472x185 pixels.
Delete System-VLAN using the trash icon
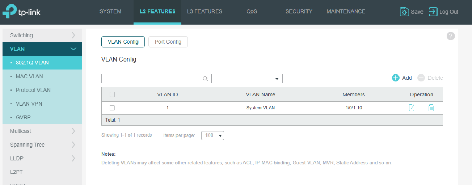point(431,108)
